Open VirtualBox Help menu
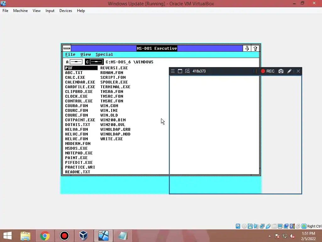322x242 pixels. pos(81,11)
